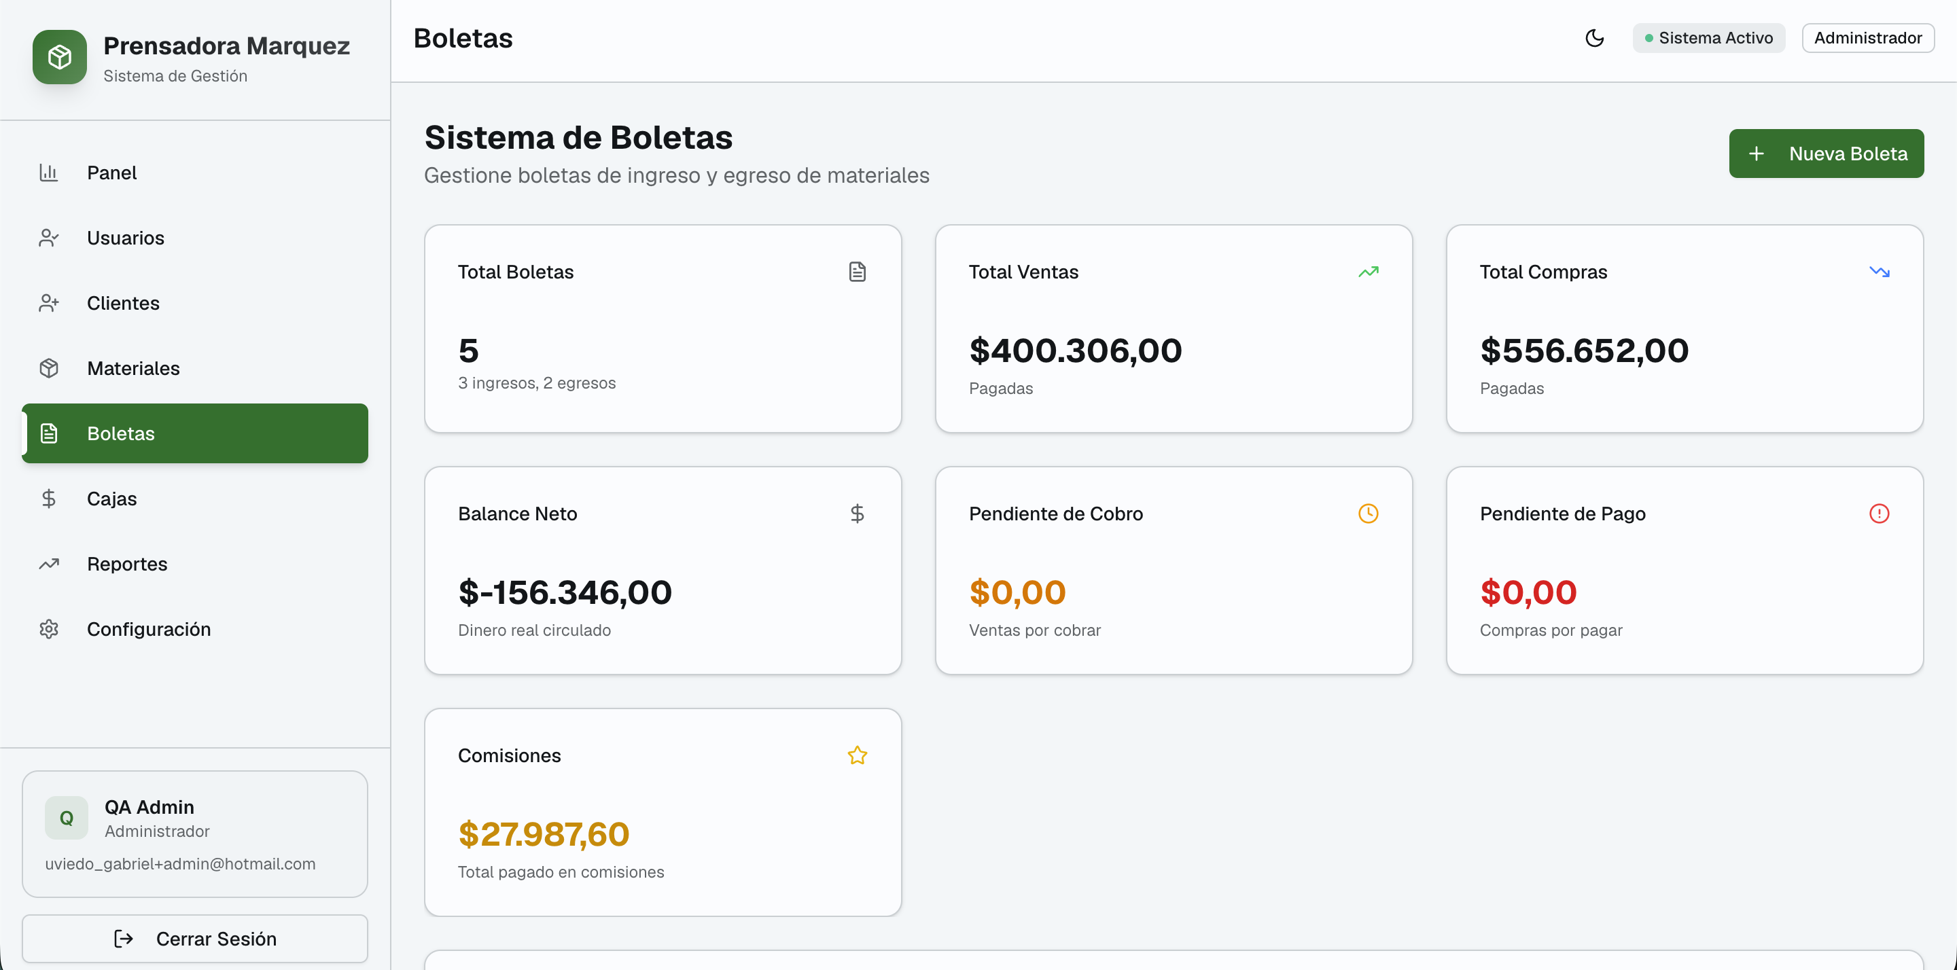Click the Materiales box icon
The width and height of the screenshot is (1957, 970).
[x=50, y=367]
